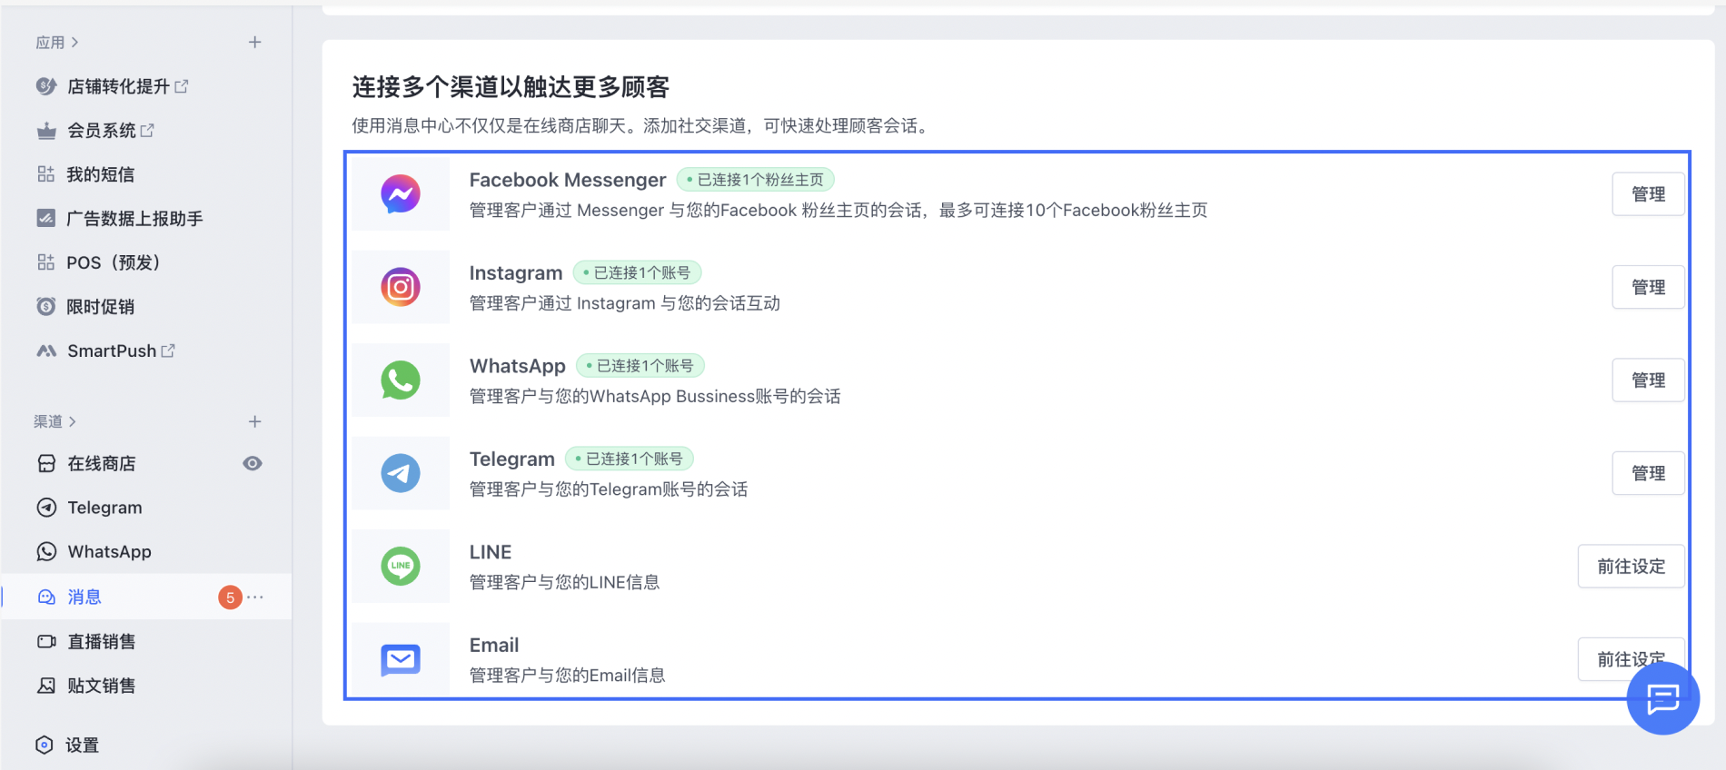Open external link icon next to 店铺转化提升
The image size is (1726, 770).
coord(182,85)
